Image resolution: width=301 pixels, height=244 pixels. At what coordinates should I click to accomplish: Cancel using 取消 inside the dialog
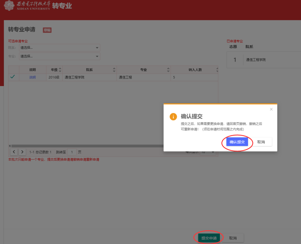coord(261,142)
